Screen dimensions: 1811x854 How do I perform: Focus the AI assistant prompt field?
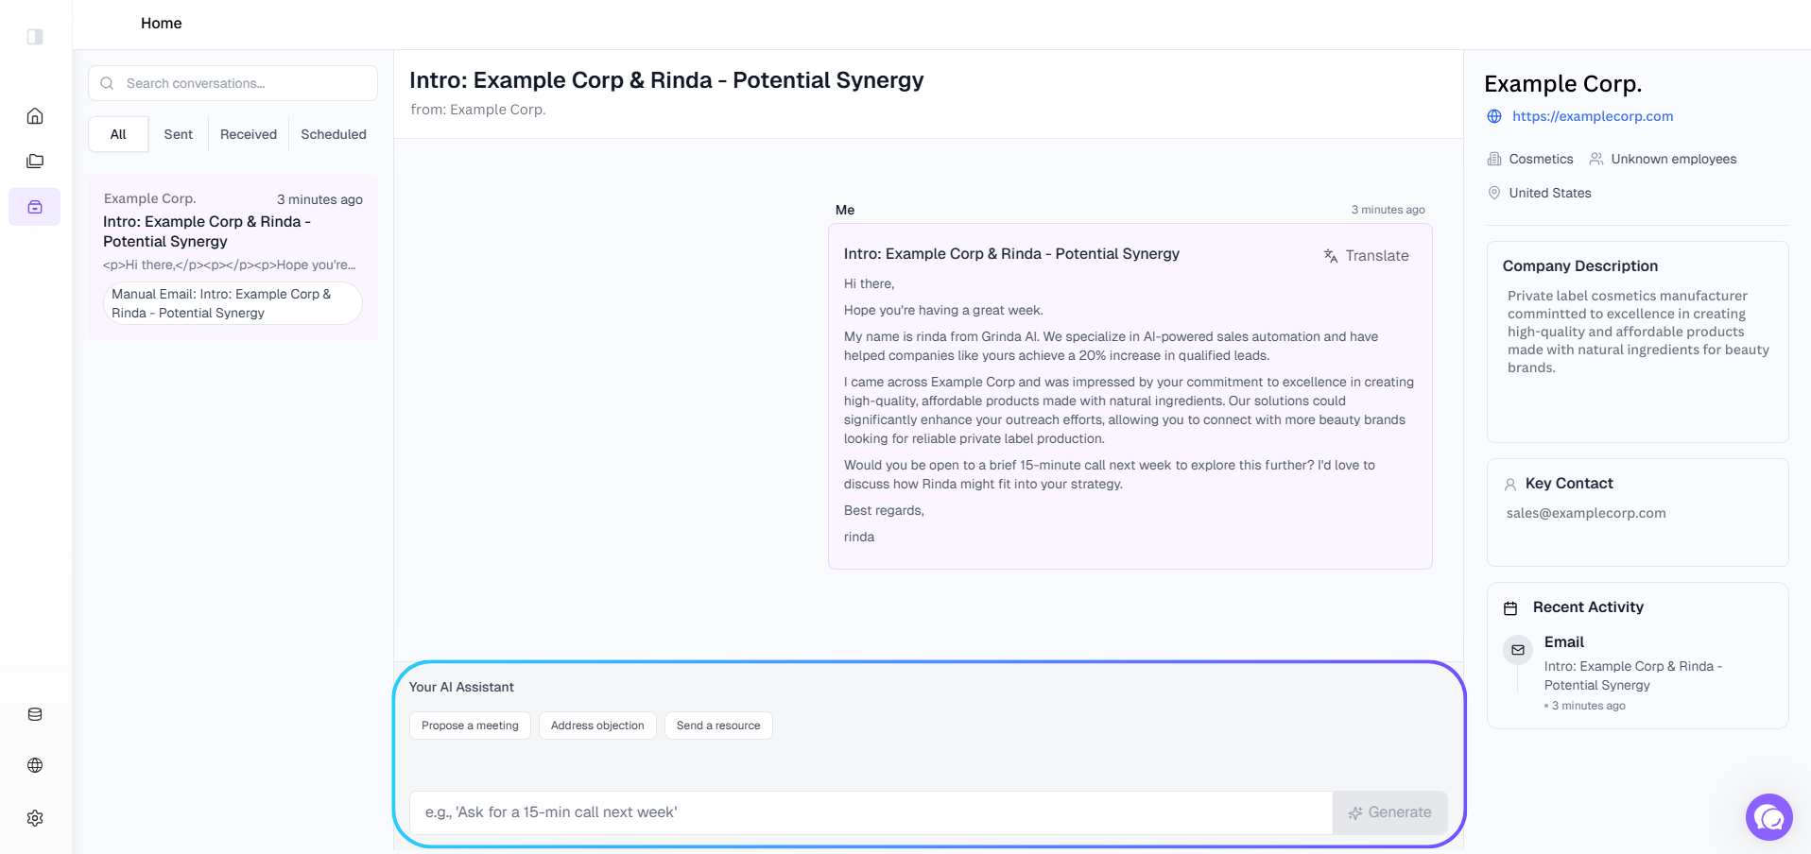click(x=871, y=812)
